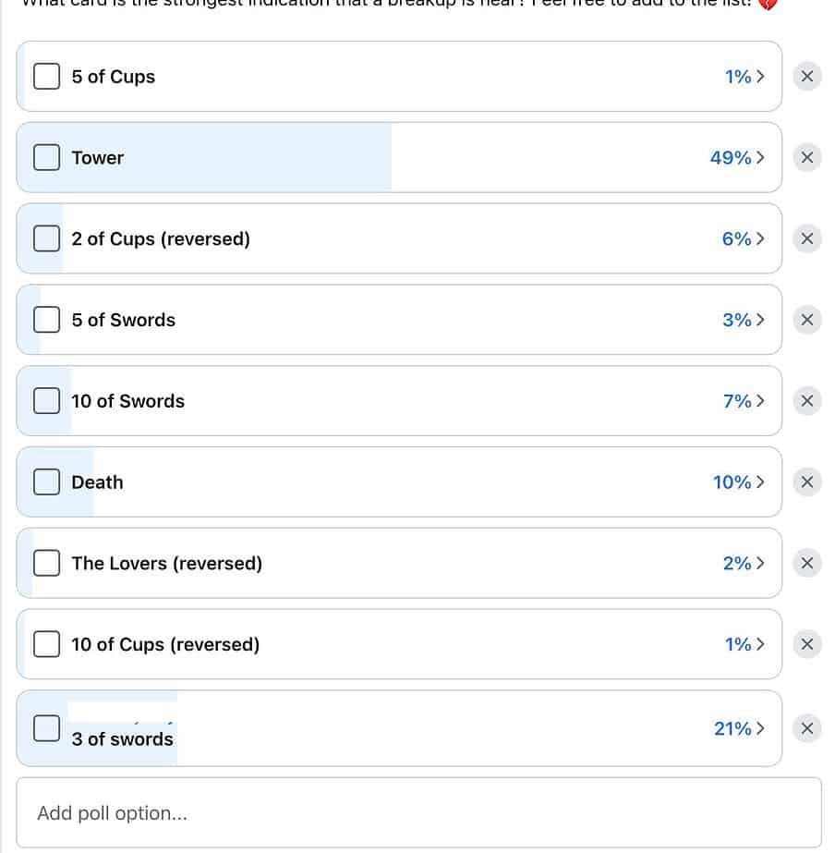The width and height of the screenshot is (835, 853).
Task: Expand the Death 10% voter details
Action: pos(739,482)
